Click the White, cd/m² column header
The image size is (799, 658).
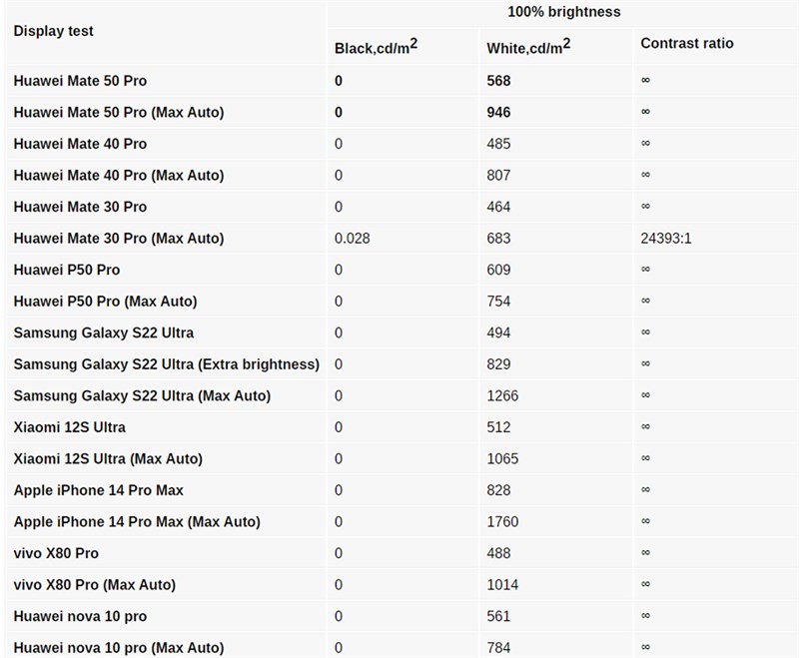(x=528, y=47)
